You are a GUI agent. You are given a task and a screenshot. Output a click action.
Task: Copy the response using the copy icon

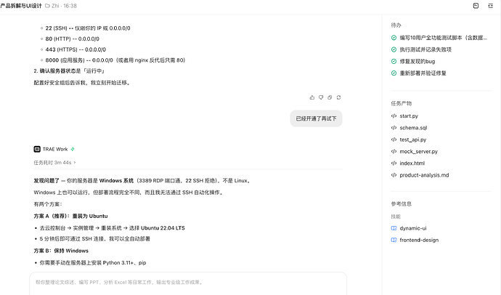coord(330,97)
